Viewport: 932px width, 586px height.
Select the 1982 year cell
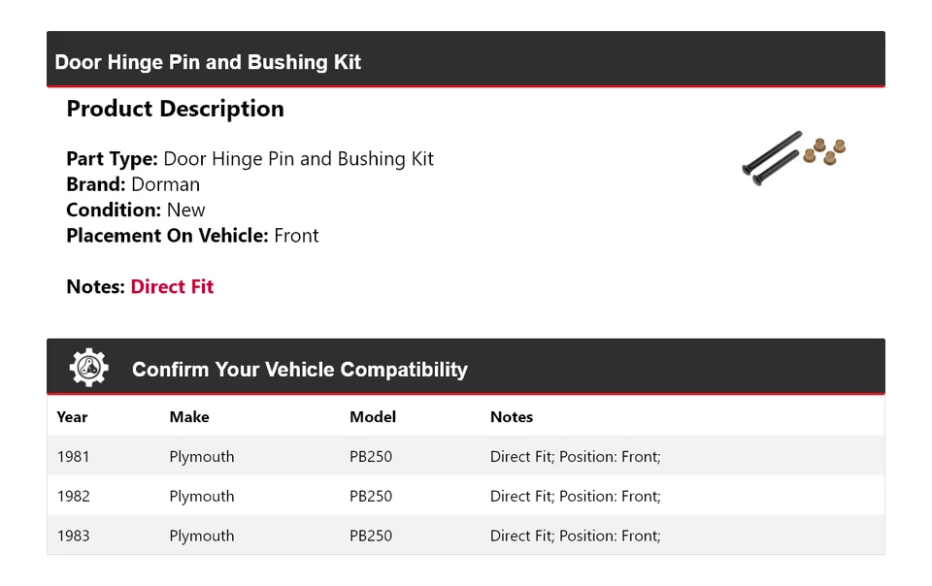coord(73,497)
